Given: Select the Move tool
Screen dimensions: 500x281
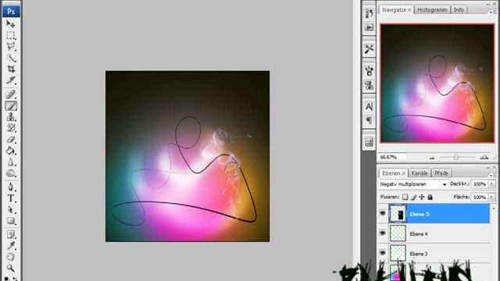Looking at the screenshot, I should click(11, 24).
